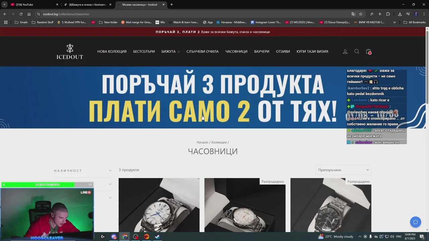Open the All Bookmarks folder

[415, 22]
